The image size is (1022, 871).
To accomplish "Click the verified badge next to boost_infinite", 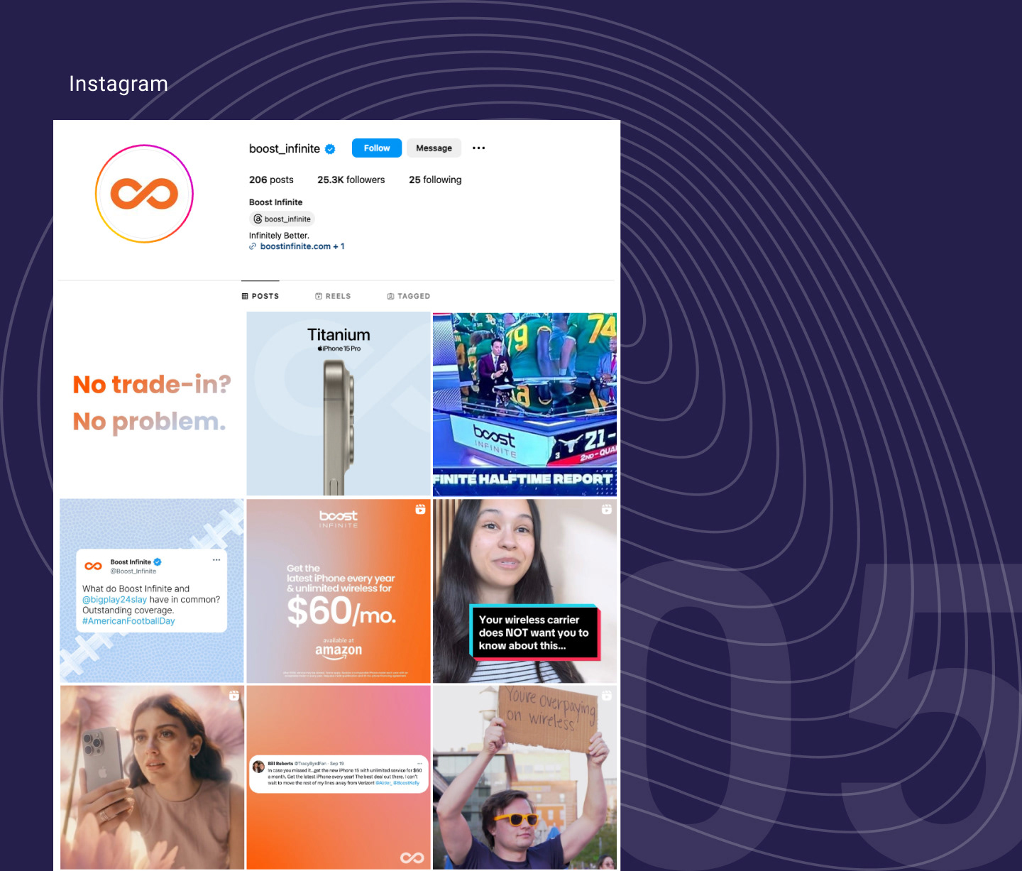I will [330, 149].
